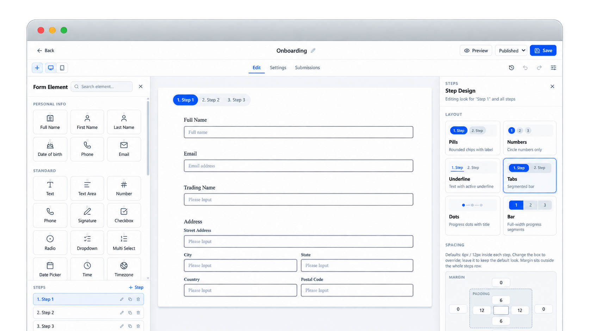Image resolution: width=589 pixels, height=331 pixels.
Task: Add the First Name element
Action: point(87,122)
